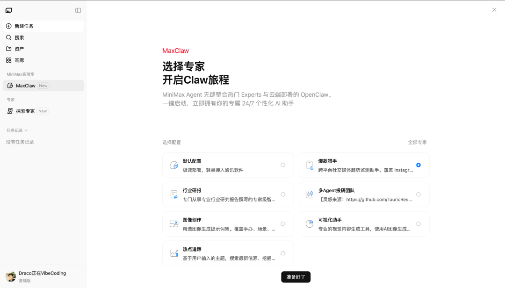Collapse the sidebar with the panel icon
This screenshot has height=288, width=505.
click(78, 10)
